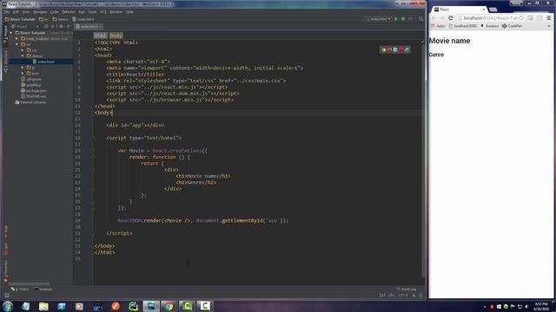Expand the js folder

(23, 68)
